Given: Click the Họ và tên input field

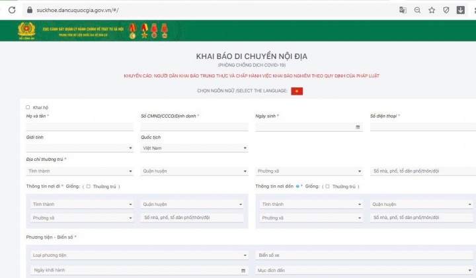Looking at the screenshot, I should (79, 126).
